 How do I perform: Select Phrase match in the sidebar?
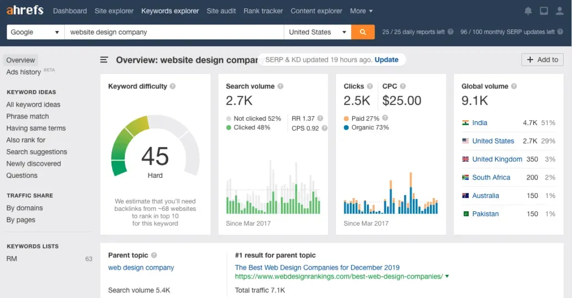[28, 116]
